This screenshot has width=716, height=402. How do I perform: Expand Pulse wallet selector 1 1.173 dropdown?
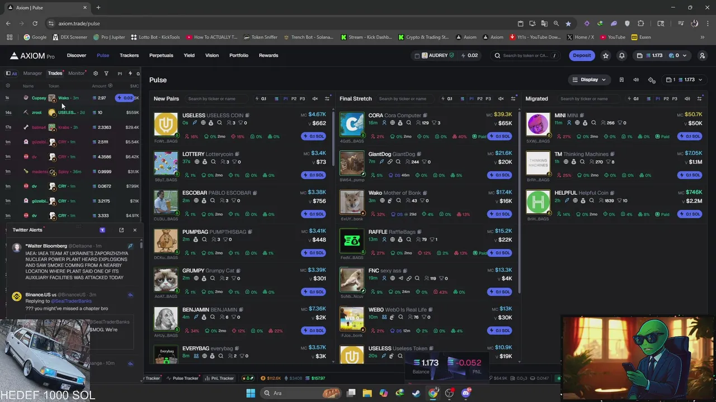click(684, 80)
